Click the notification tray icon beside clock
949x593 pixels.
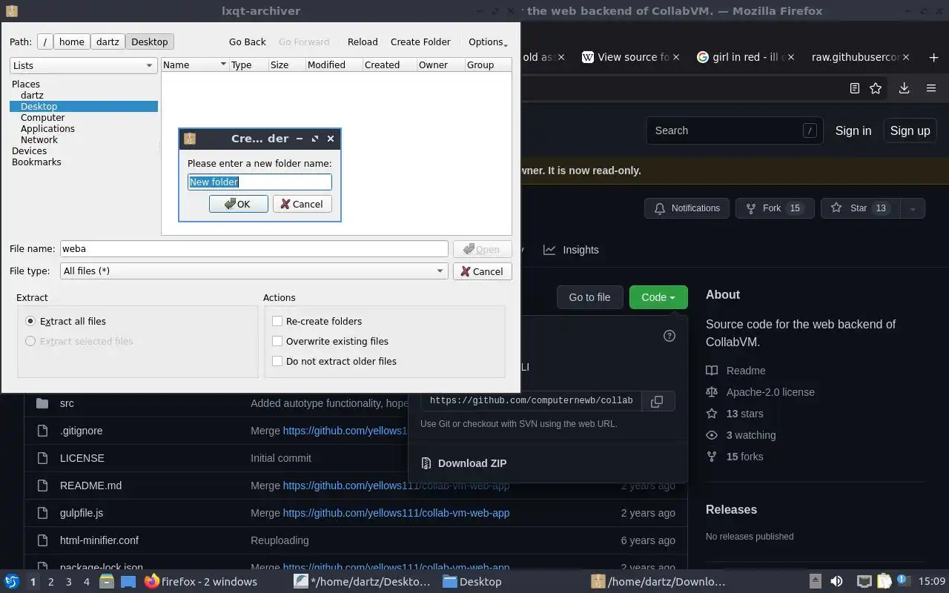pos(904,582)
